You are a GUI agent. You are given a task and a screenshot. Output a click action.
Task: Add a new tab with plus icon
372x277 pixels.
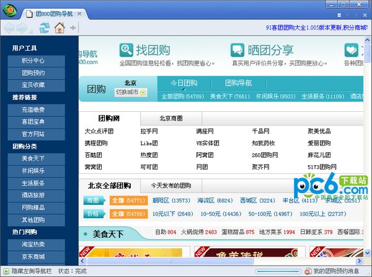[x=73, y=28]
